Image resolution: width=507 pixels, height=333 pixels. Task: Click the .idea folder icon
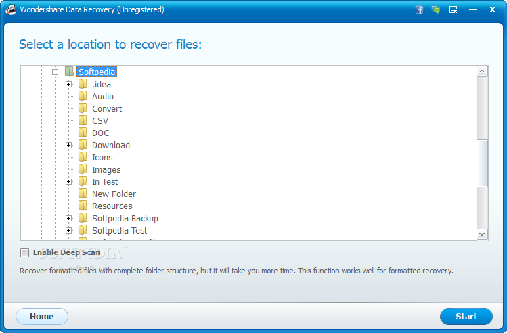(83, 84)
